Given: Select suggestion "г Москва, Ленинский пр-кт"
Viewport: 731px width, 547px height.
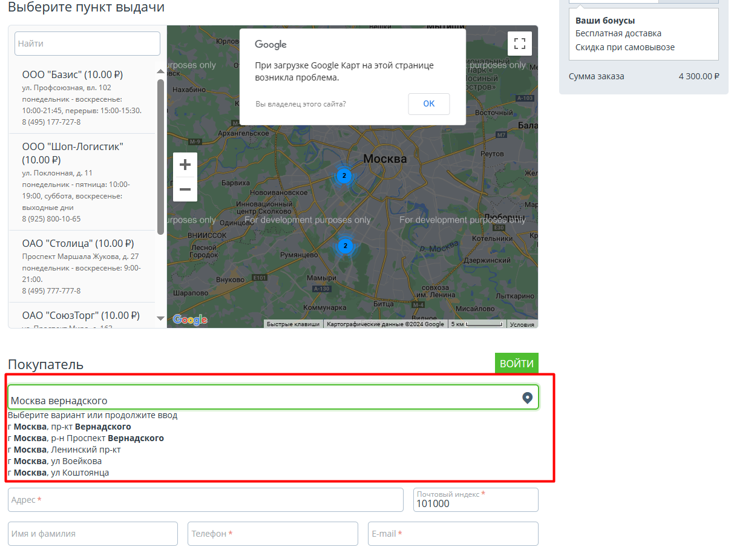Looking at the screenshot, I should (65, 450).
